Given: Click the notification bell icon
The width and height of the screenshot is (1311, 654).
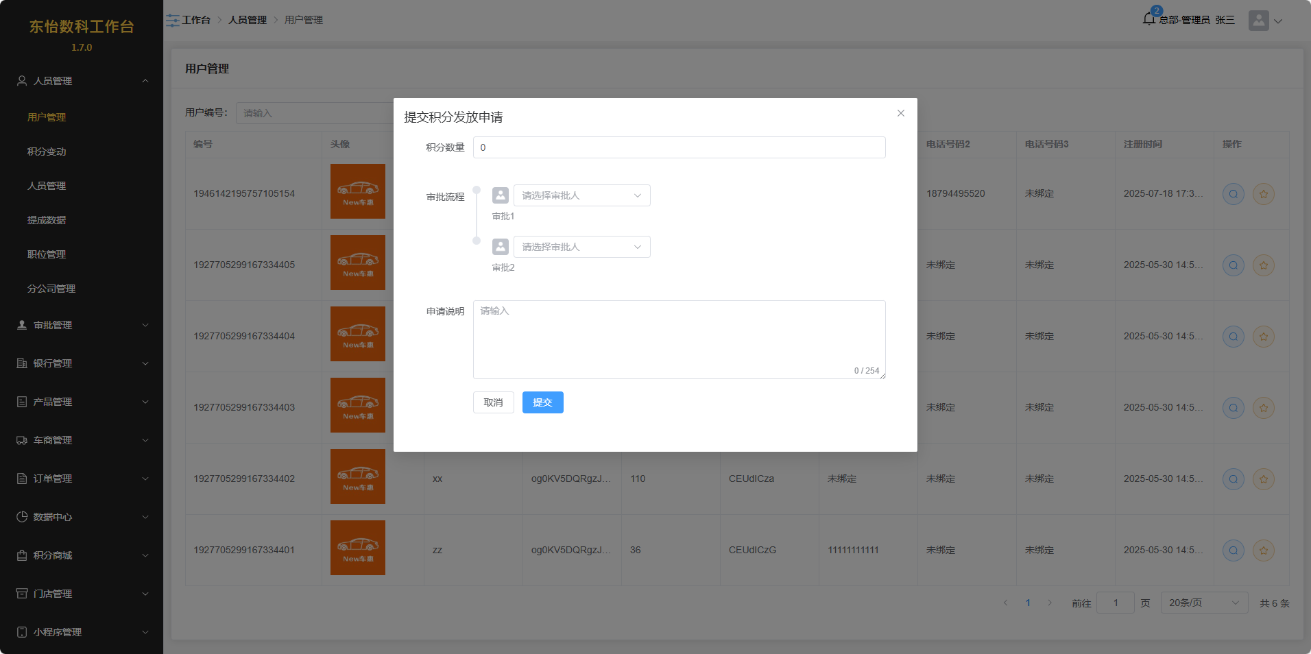Looking at the screenshot, I should pos(1149,19).
